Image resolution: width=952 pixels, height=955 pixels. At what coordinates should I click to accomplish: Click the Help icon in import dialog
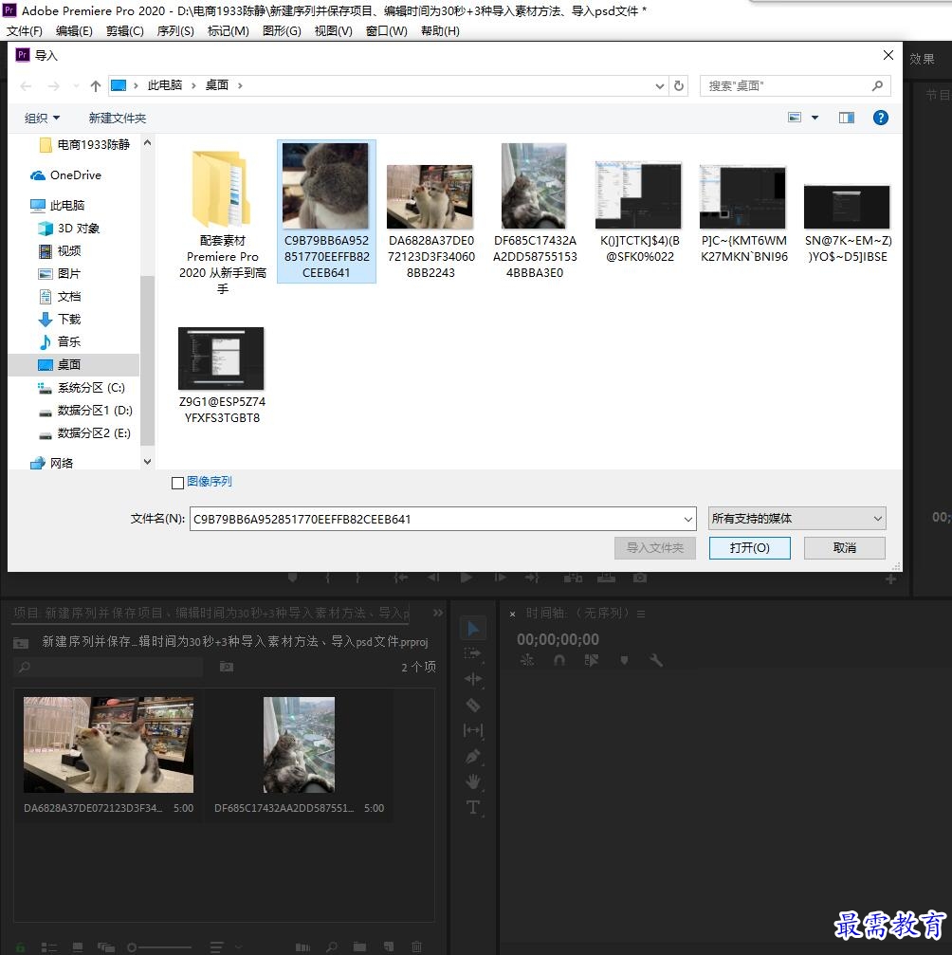[880, 118]
